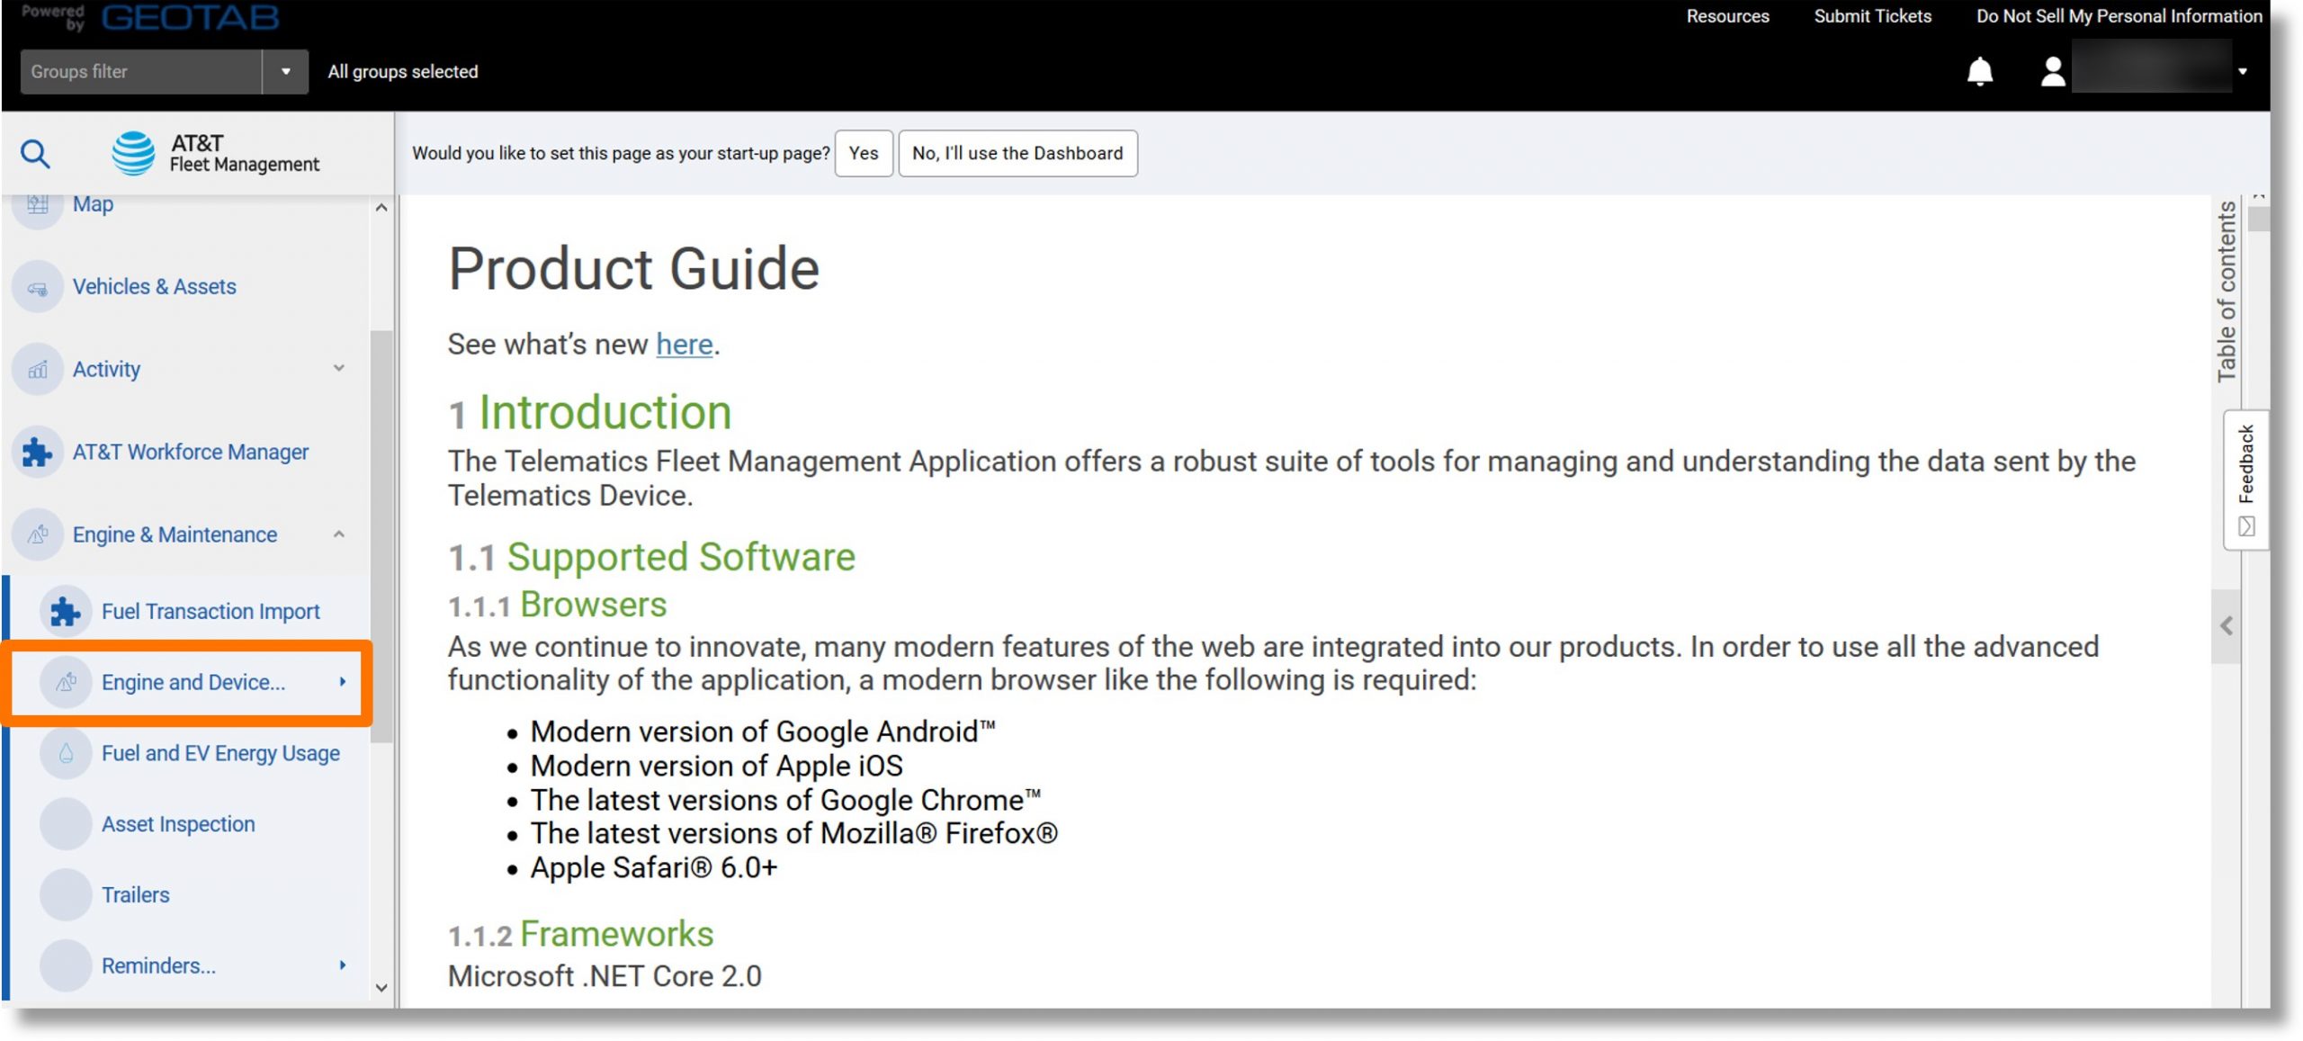Click the Product Guide title
This screenshot has width=2303, height=1041.
[x=633, y=269]
